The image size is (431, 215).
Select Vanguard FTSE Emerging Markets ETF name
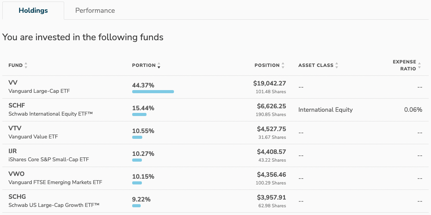[55, 182]
